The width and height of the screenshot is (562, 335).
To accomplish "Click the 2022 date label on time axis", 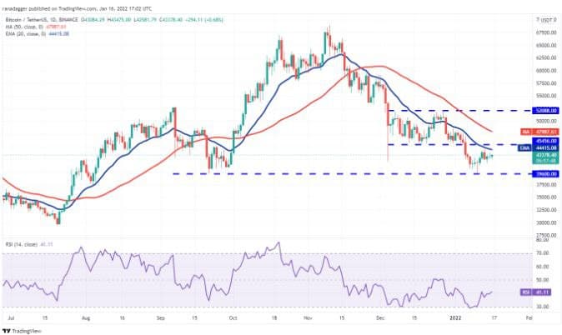I will click(455, 317).
